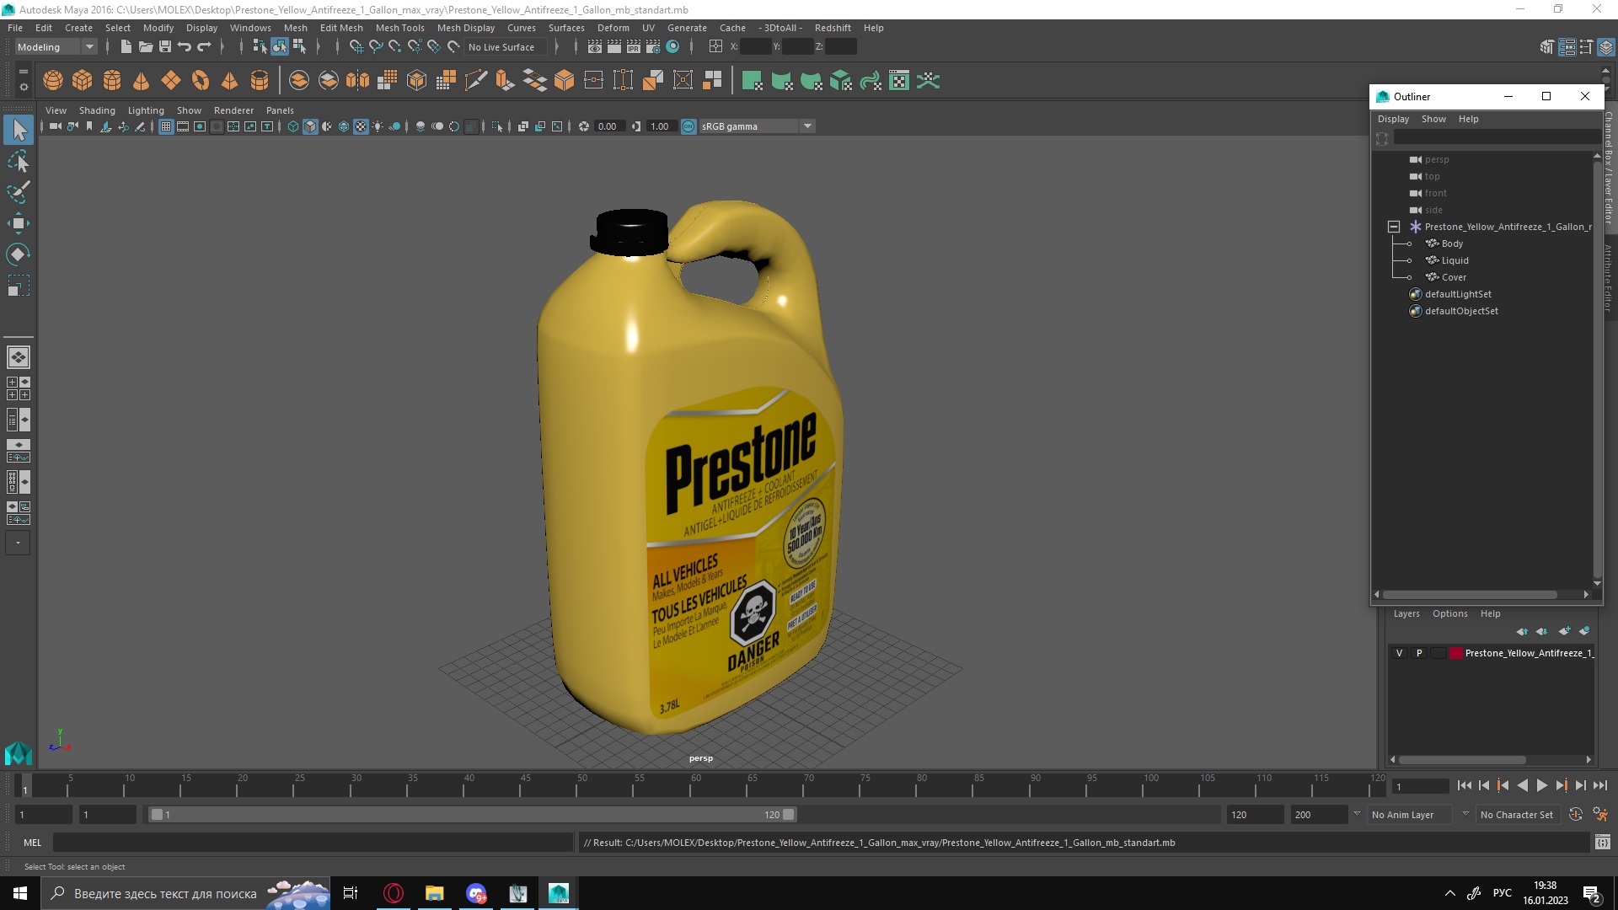Activate the Rotate tool

[19, 254]
